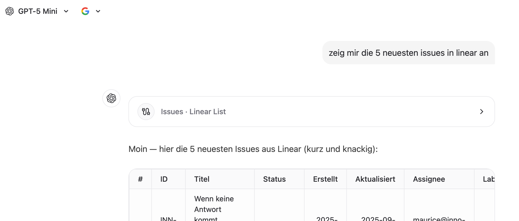Click the Titel column header

click(x=202, y=179)
